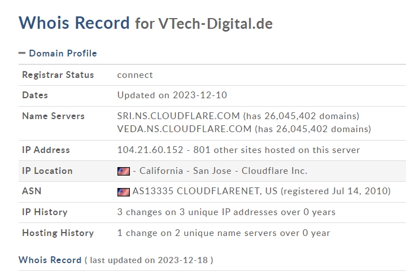
Task: Open the IP History changes details
Action: click(x=226, y=212)
